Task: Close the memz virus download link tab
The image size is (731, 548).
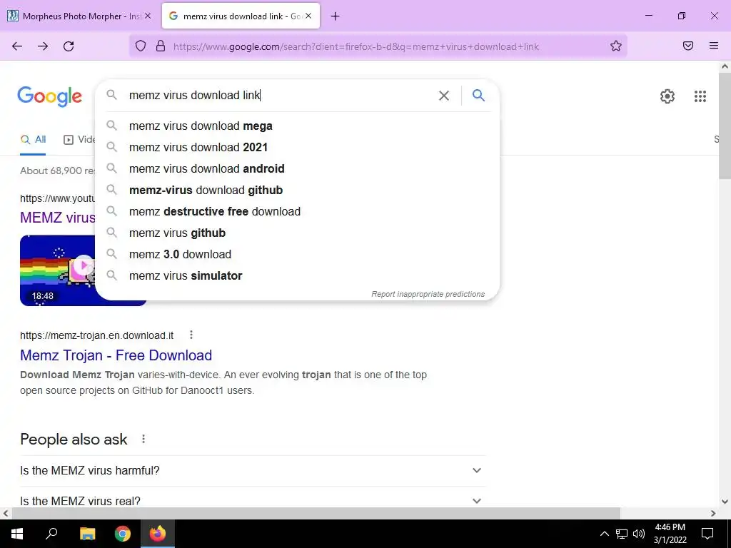Action: (308, 16)
